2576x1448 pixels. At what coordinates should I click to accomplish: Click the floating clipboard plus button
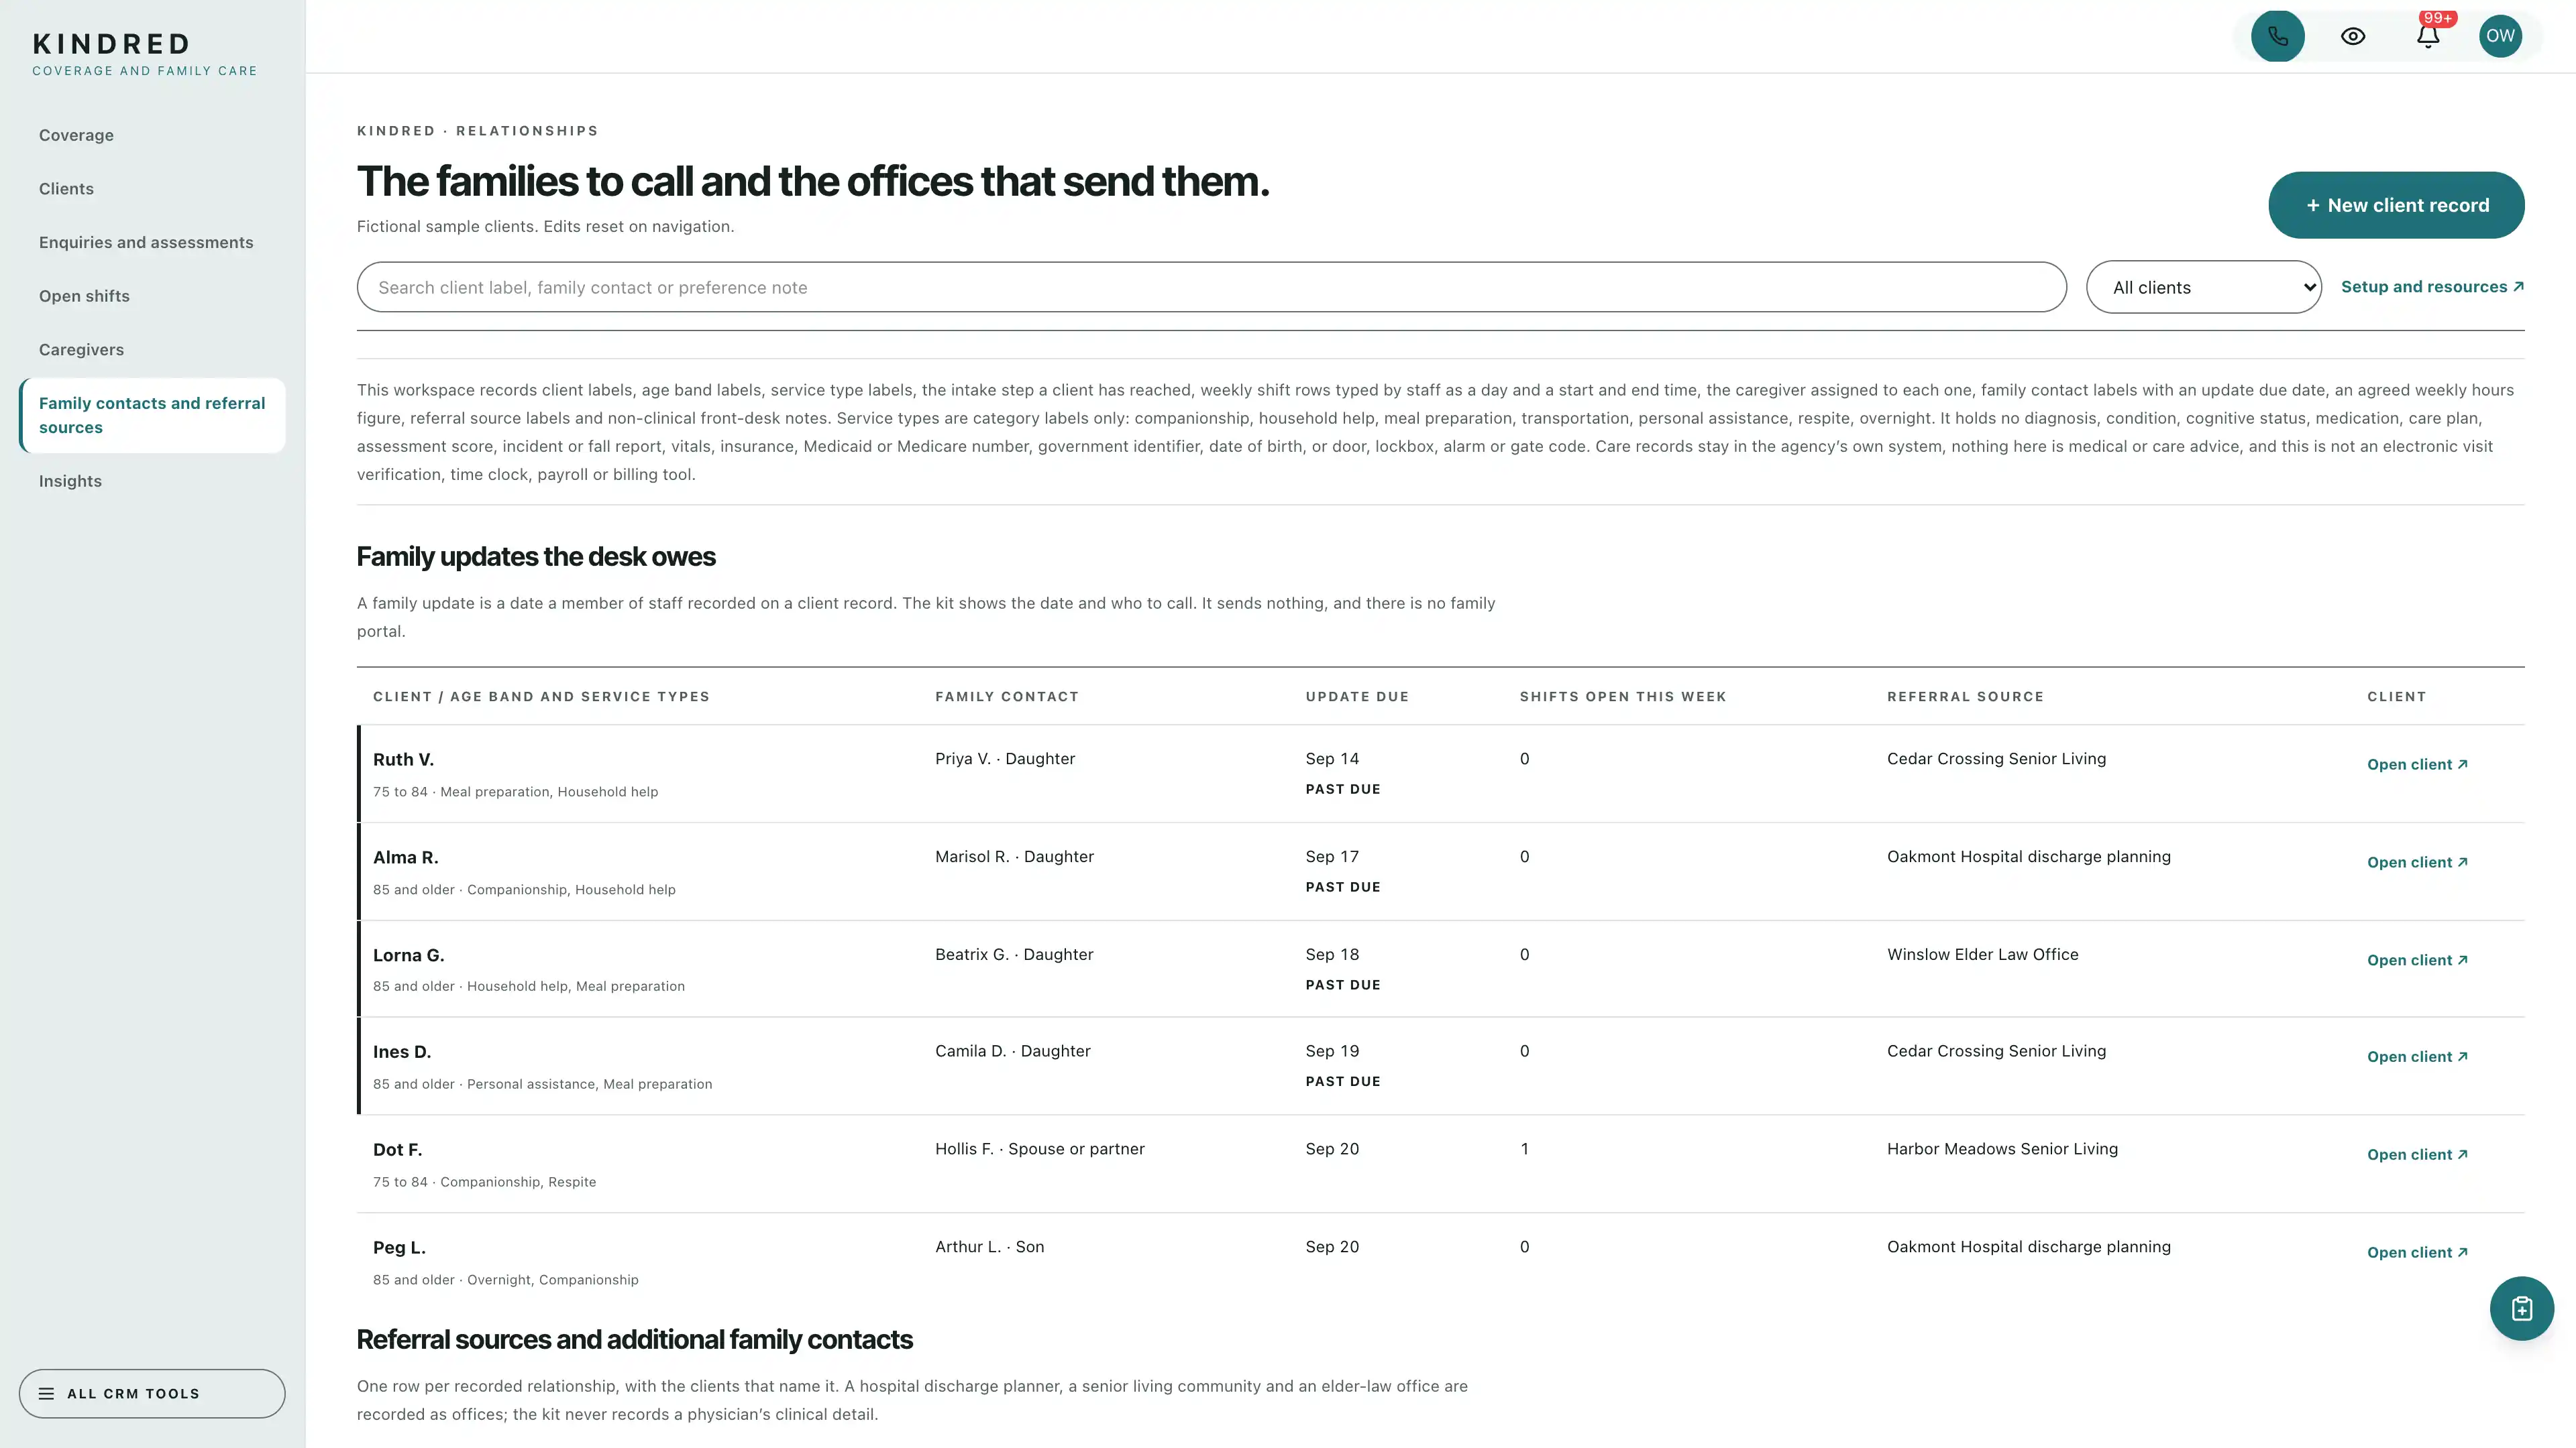pos(2521,1308)
